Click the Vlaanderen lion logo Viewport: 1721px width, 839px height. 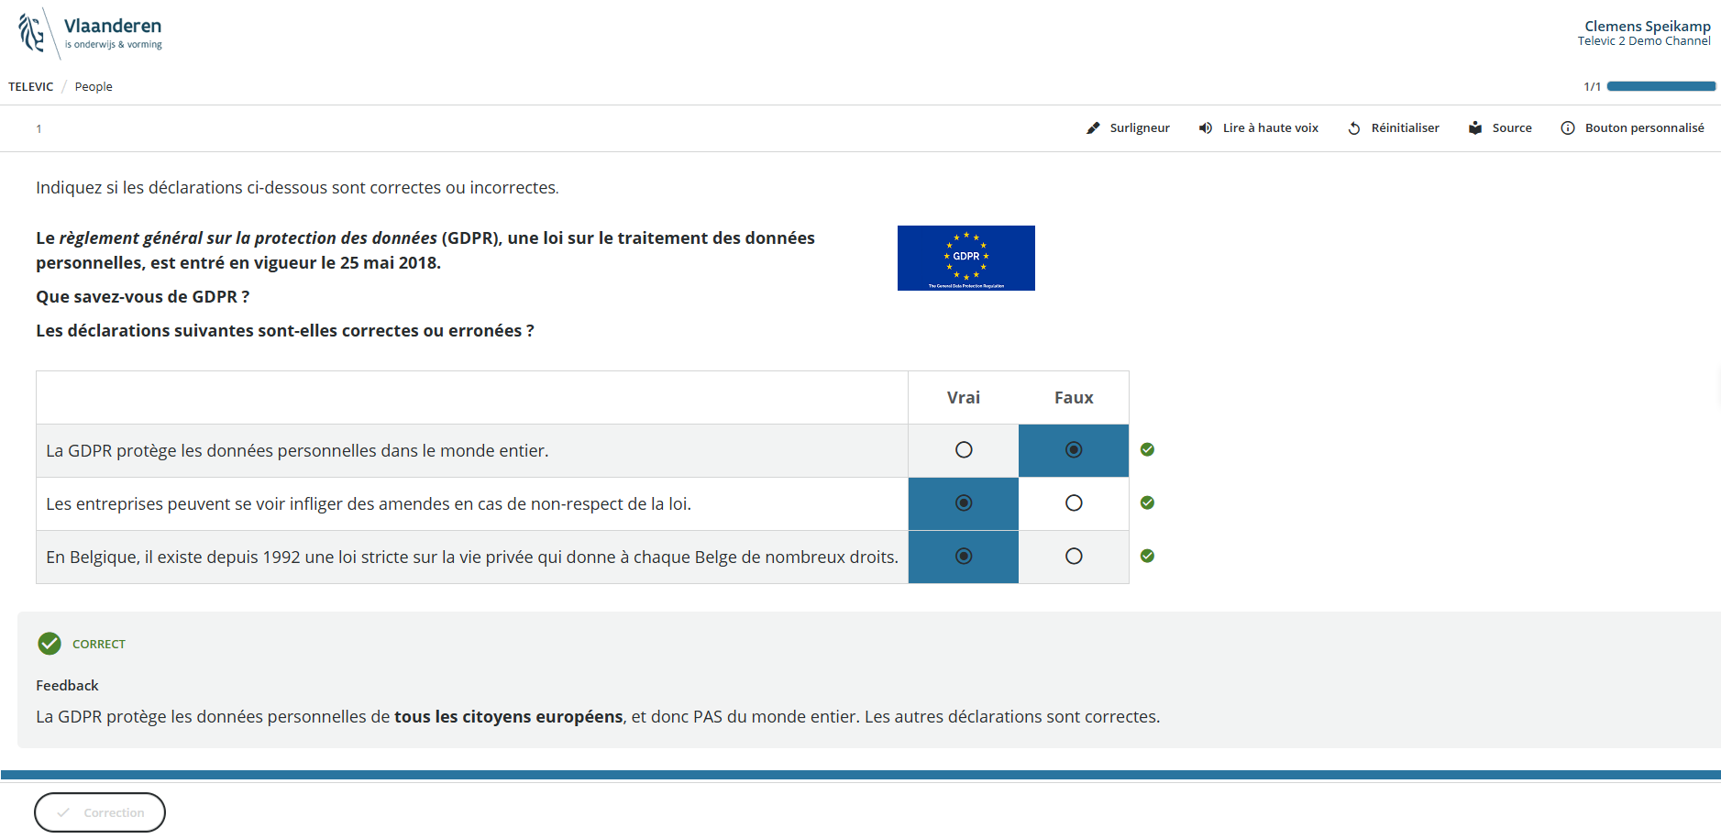(32, 33)
